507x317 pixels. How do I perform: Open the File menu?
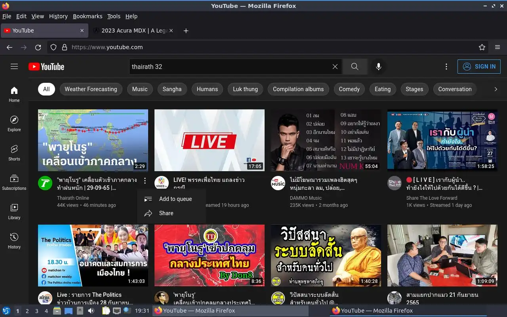7,16
